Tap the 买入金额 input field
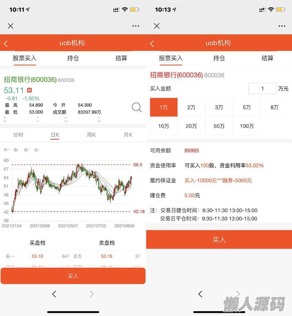Viewport: 292px width, 316px height. [262, 89]
